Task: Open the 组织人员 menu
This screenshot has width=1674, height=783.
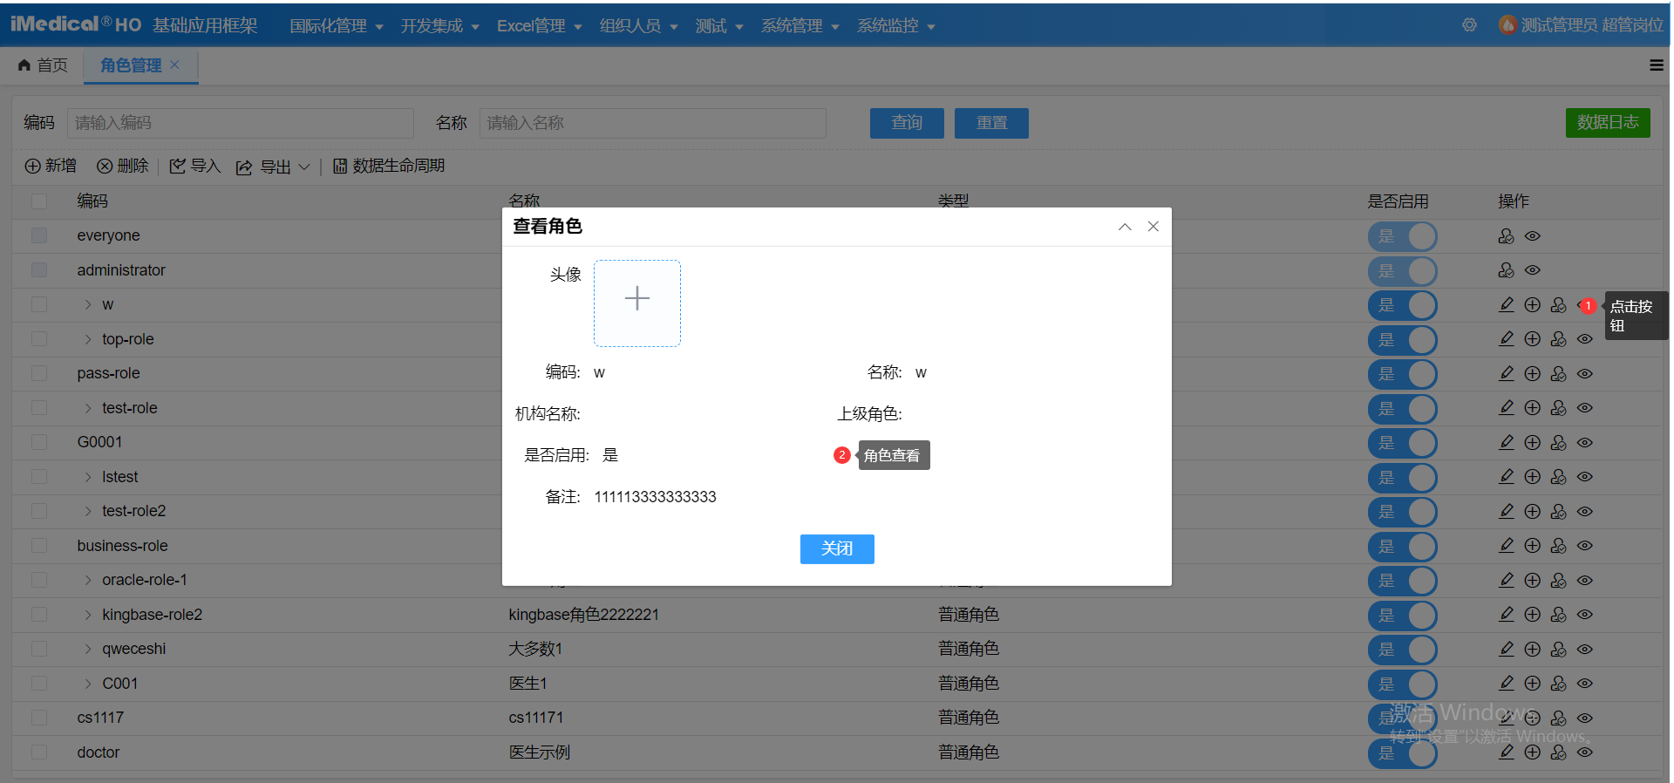Action: 639,26
